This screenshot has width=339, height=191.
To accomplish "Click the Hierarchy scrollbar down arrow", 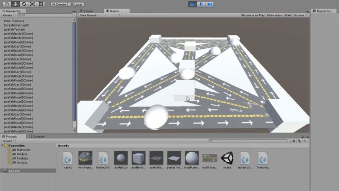I will [x=74, y=131].
